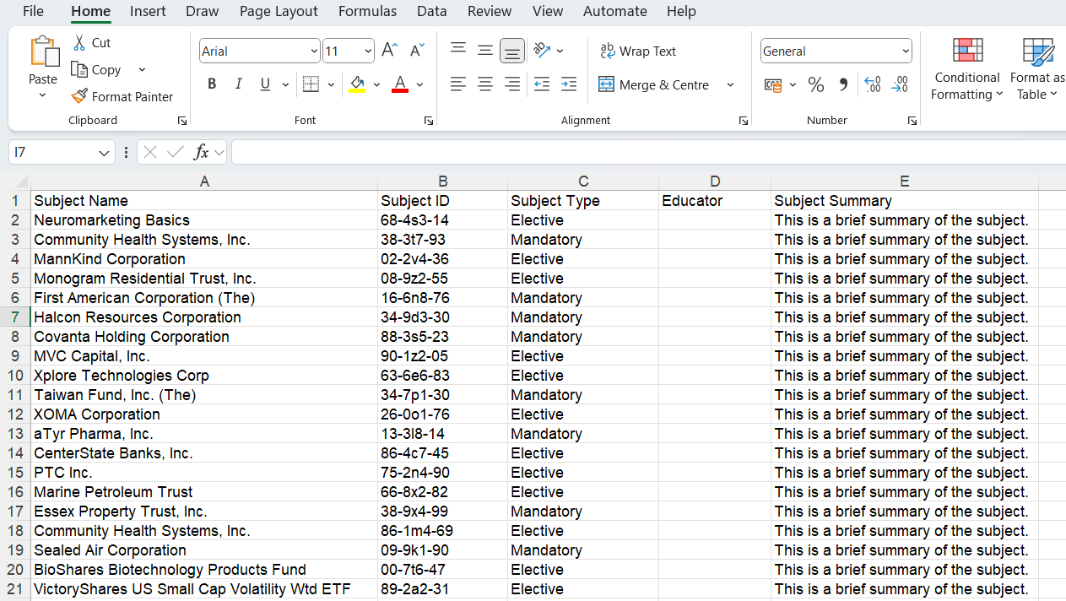This screenshot has width=1066, height=601.
Task: Switch to the Page Layout tab
Action: [x=279, y=11]
